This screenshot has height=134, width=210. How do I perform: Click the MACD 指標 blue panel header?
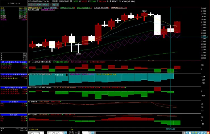coord(14,115)
